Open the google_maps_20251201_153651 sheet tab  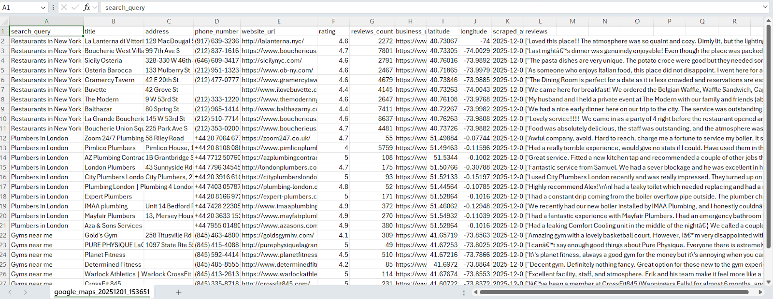point(102,292)
